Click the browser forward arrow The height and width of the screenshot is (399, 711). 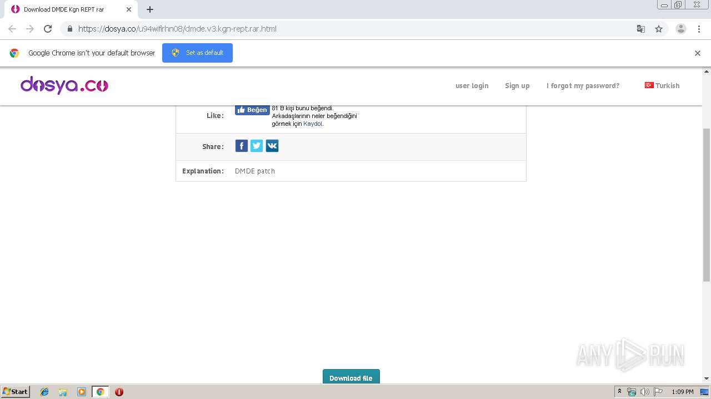point(30,29)
